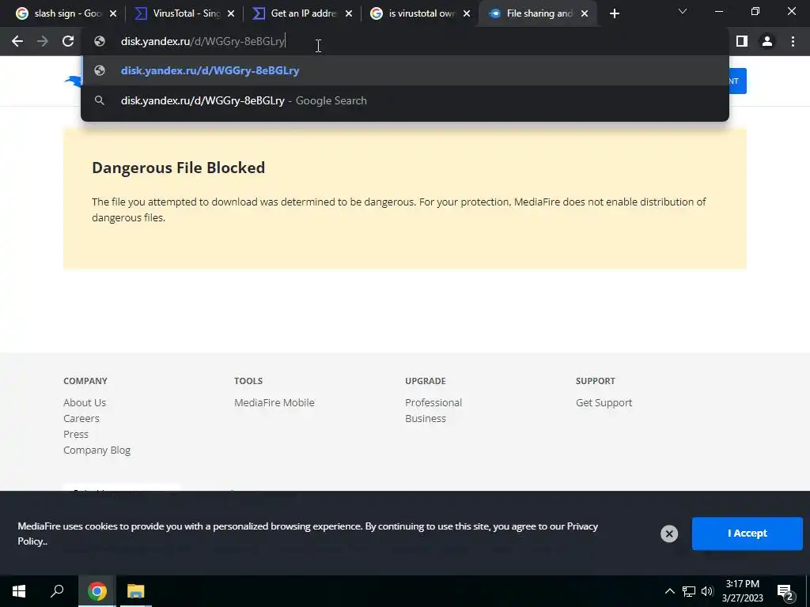
Task: Show hidden system tray icons
Action: point(669,591)
